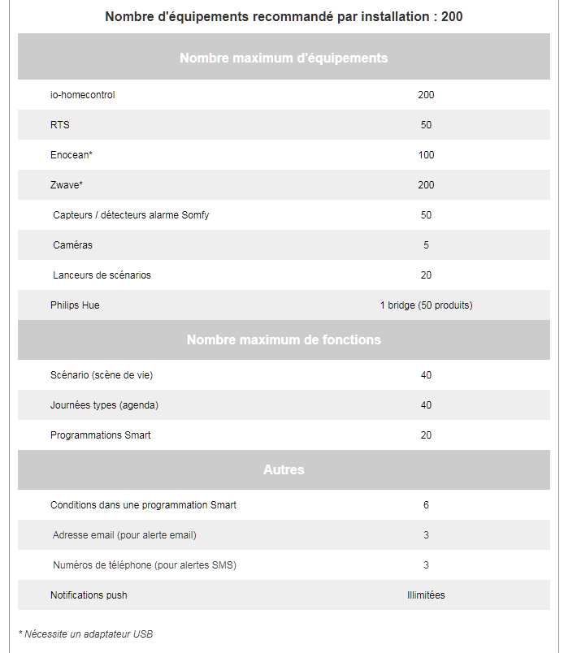Viewport: 564px width, 653px height.
Task: Click the 'Illimitées' value for push notifications
Action: click(x=426, y=595)
